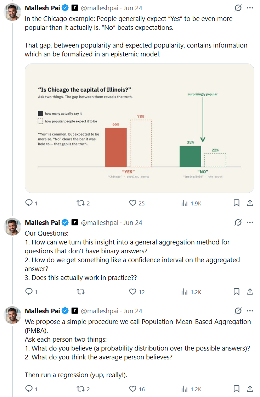Bookmark the PMBA procedure tweet
Screen dimensions: 260x397
236,389
